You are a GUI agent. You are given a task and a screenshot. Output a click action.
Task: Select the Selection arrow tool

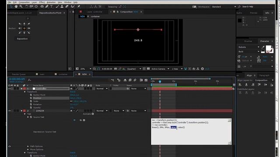point(11,7)
